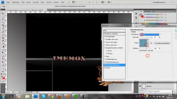177x99 pixels.
Task: Select the Healing Brush tool
Action: point(3,32)
